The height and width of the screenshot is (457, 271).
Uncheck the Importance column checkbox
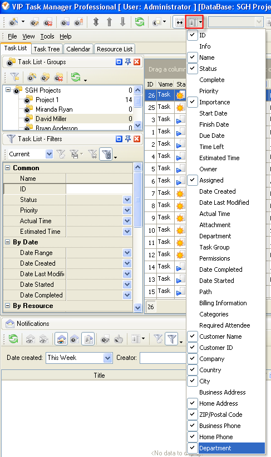[193, 102]
